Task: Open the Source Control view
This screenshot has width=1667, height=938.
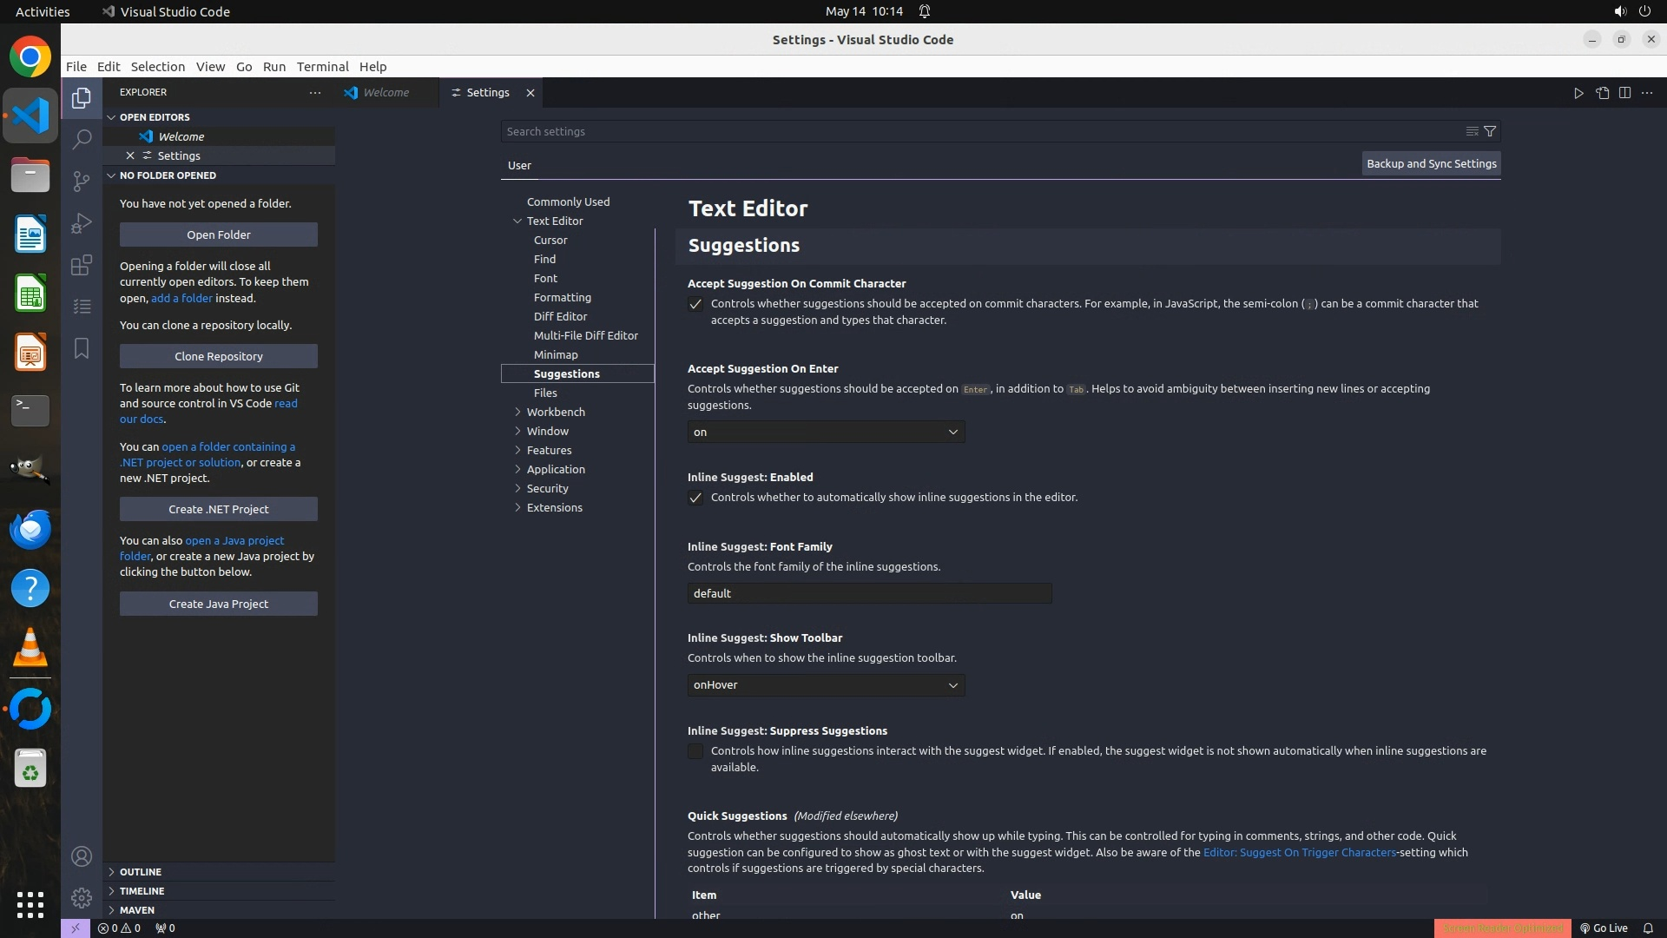Action: click(x=82, y=181)
